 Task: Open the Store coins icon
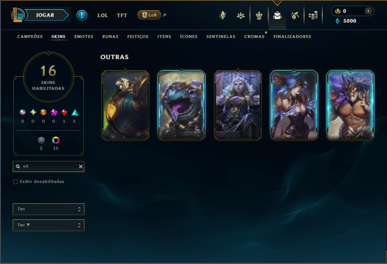tap(313, 16)
